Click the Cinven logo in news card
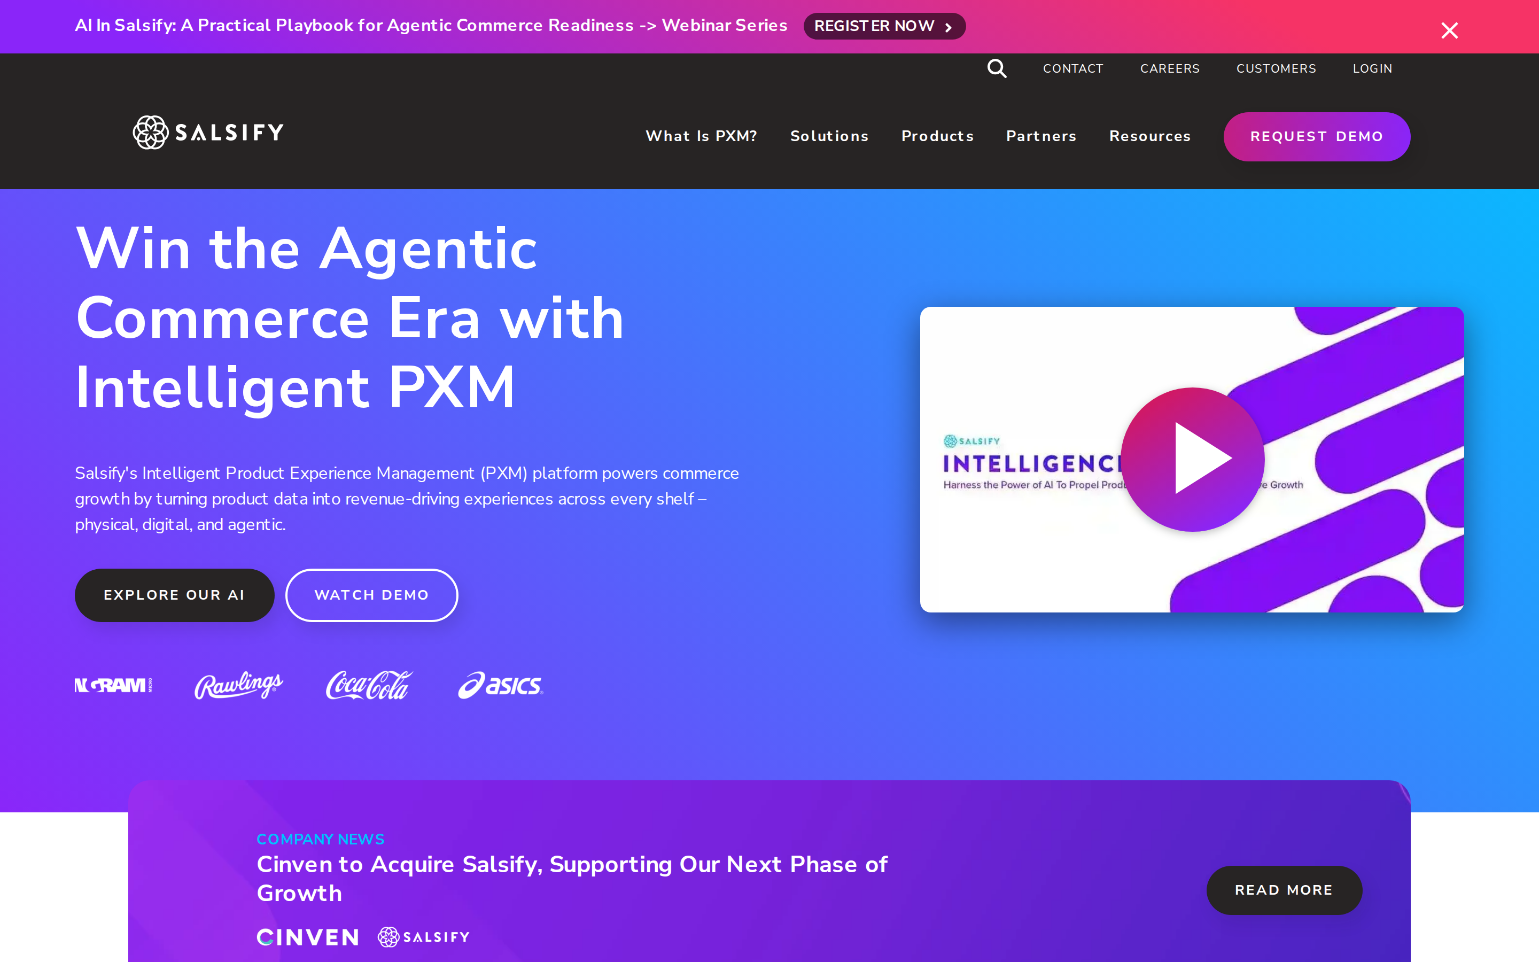This screenshot has height=962, width=1539. click(x=308, y=936)
